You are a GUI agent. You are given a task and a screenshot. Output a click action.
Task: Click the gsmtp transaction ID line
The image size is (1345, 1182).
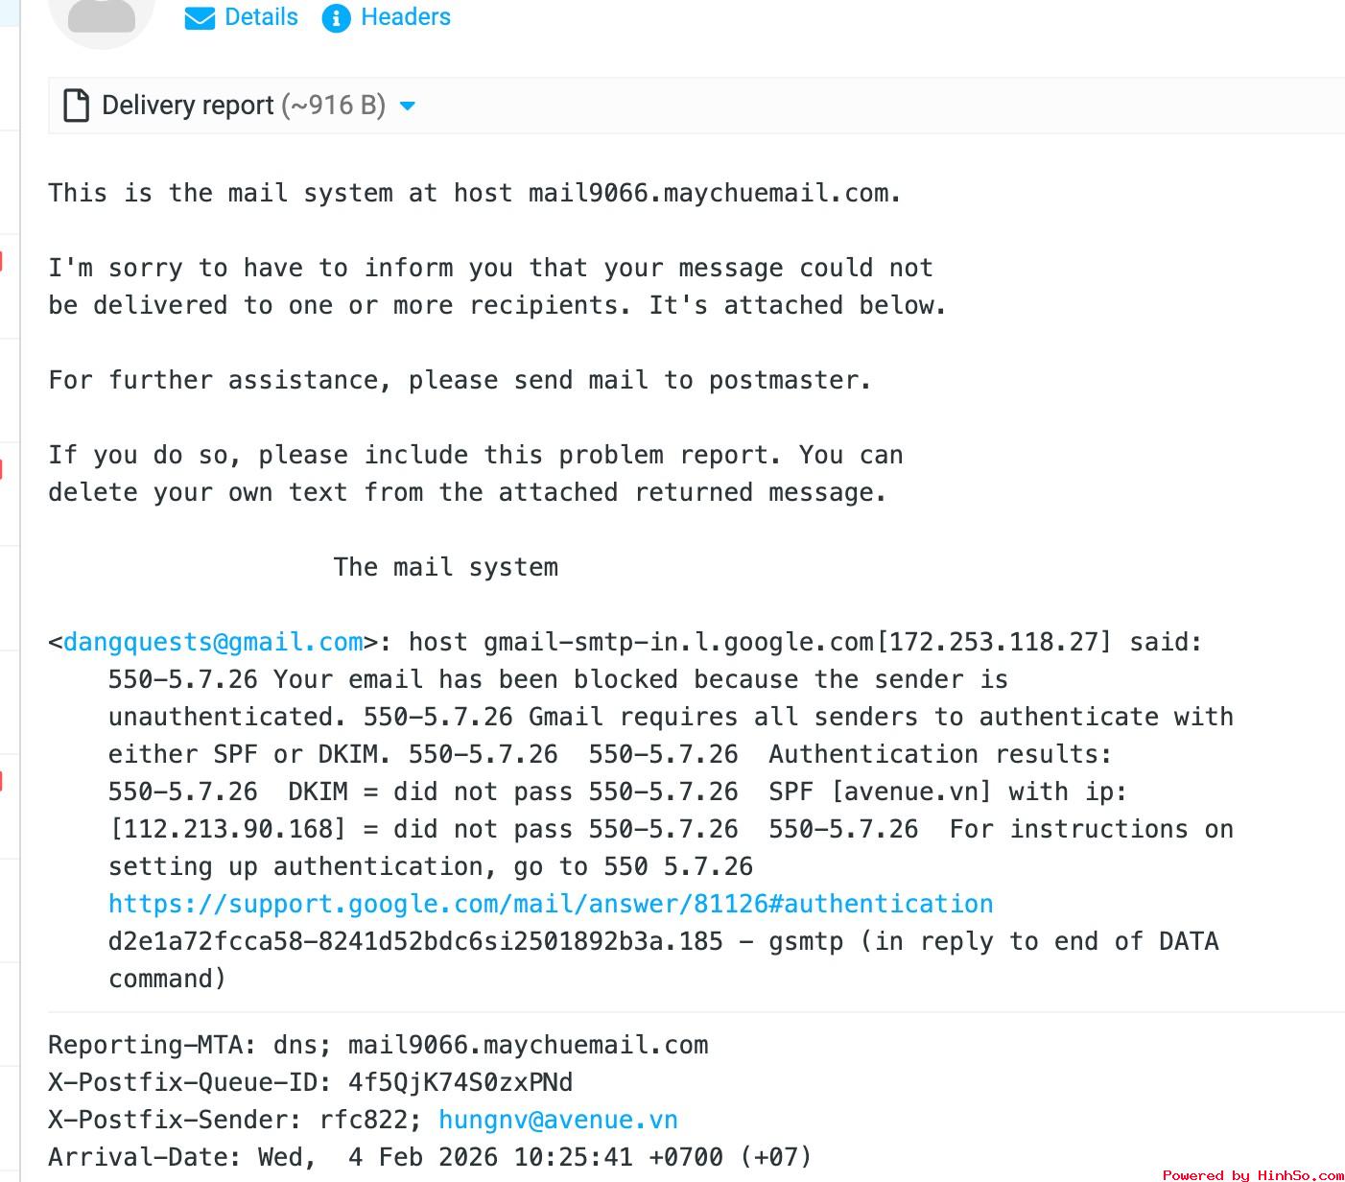tap(415, 941)
